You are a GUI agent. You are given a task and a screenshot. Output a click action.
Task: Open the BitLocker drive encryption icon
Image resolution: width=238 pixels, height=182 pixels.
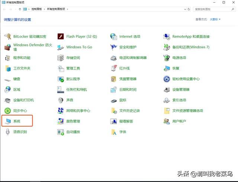tap(7, 36)
